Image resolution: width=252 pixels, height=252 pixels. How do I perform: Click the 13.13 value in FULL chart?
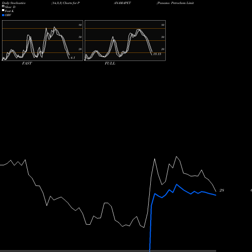[x=157, y=54]
